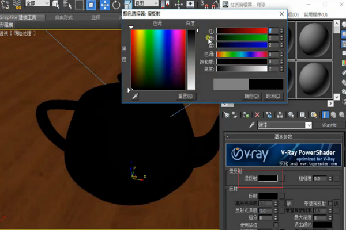Activate the select and scale tool

tap(128, 5)
